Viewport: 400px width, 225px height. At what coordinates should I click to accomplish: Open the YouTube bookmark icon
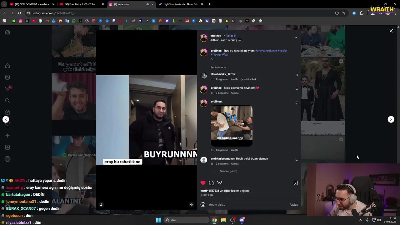pos(34,21)
